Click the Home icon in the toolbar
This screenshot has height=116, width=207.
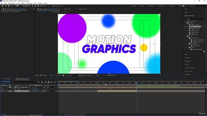point(3,6)
